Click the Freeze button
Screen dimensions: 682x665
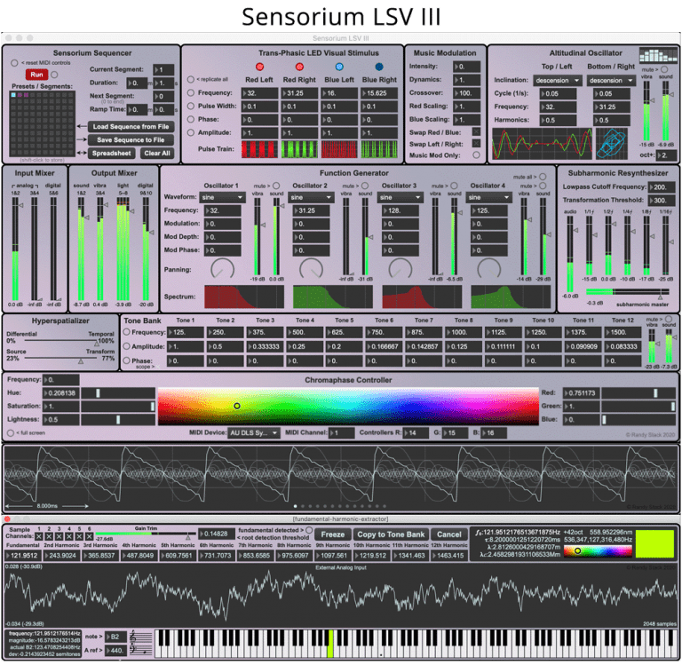pyautogui.click(x=333, y=534)
